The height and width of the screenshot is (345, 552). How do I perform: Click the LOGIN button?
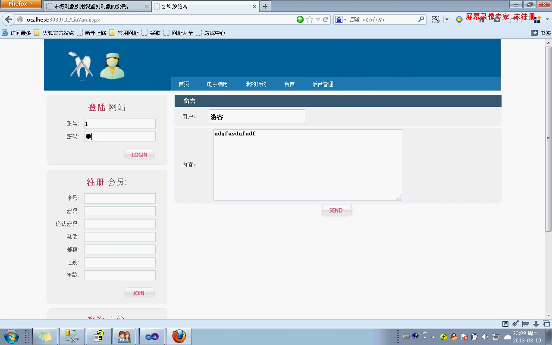(139, 154)
